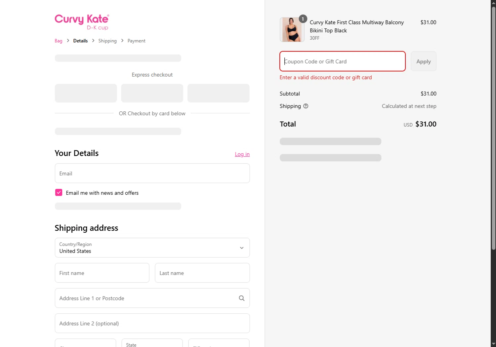The image size is (496, 347).
Task: Click the shipping help question-mark icon
Action: point(306,106)
